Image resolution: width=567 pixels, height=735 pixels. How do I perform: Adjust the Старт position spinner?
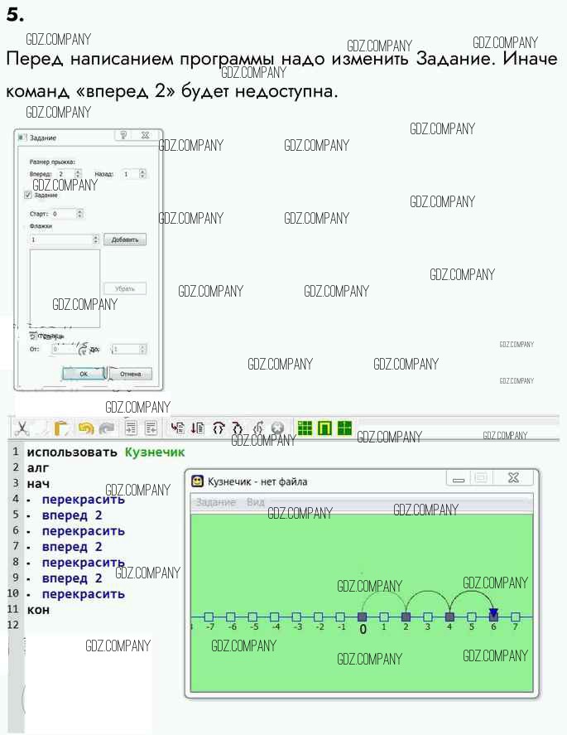(x=80, y=214)
